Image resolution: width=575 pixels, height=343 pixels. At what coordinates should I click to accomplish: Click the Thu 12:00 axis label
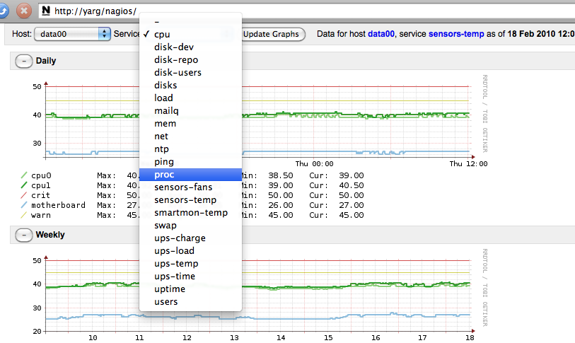coord(469,164)
